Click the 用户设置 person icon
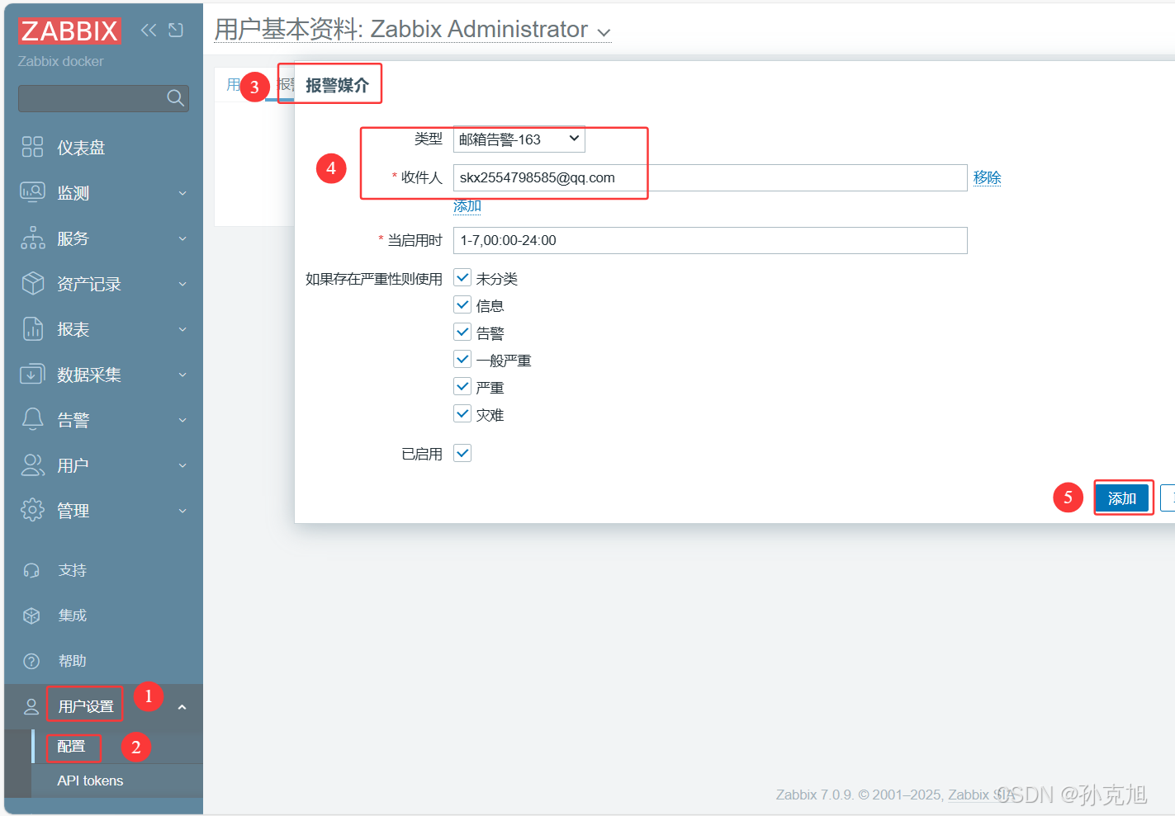Viewport: 1175px width, 816px height. pos(31,706)
